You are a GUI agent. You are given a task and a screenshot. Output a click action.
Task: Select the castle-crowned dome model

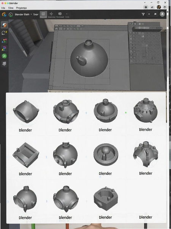[x=146, y=110]
